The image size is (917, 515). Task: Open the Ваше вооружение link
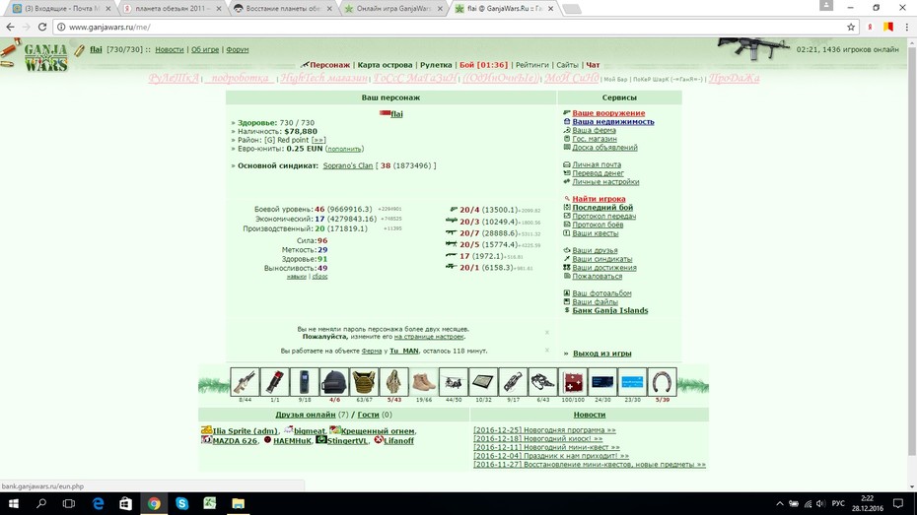click(x=608, y=112)
